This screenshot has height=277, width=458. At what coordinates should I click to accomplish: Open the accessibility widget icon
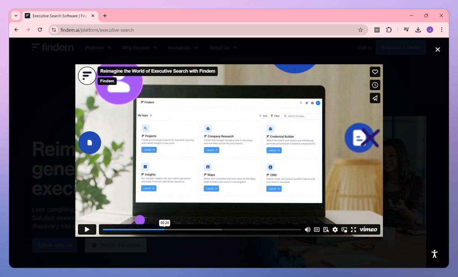point(434,254)
